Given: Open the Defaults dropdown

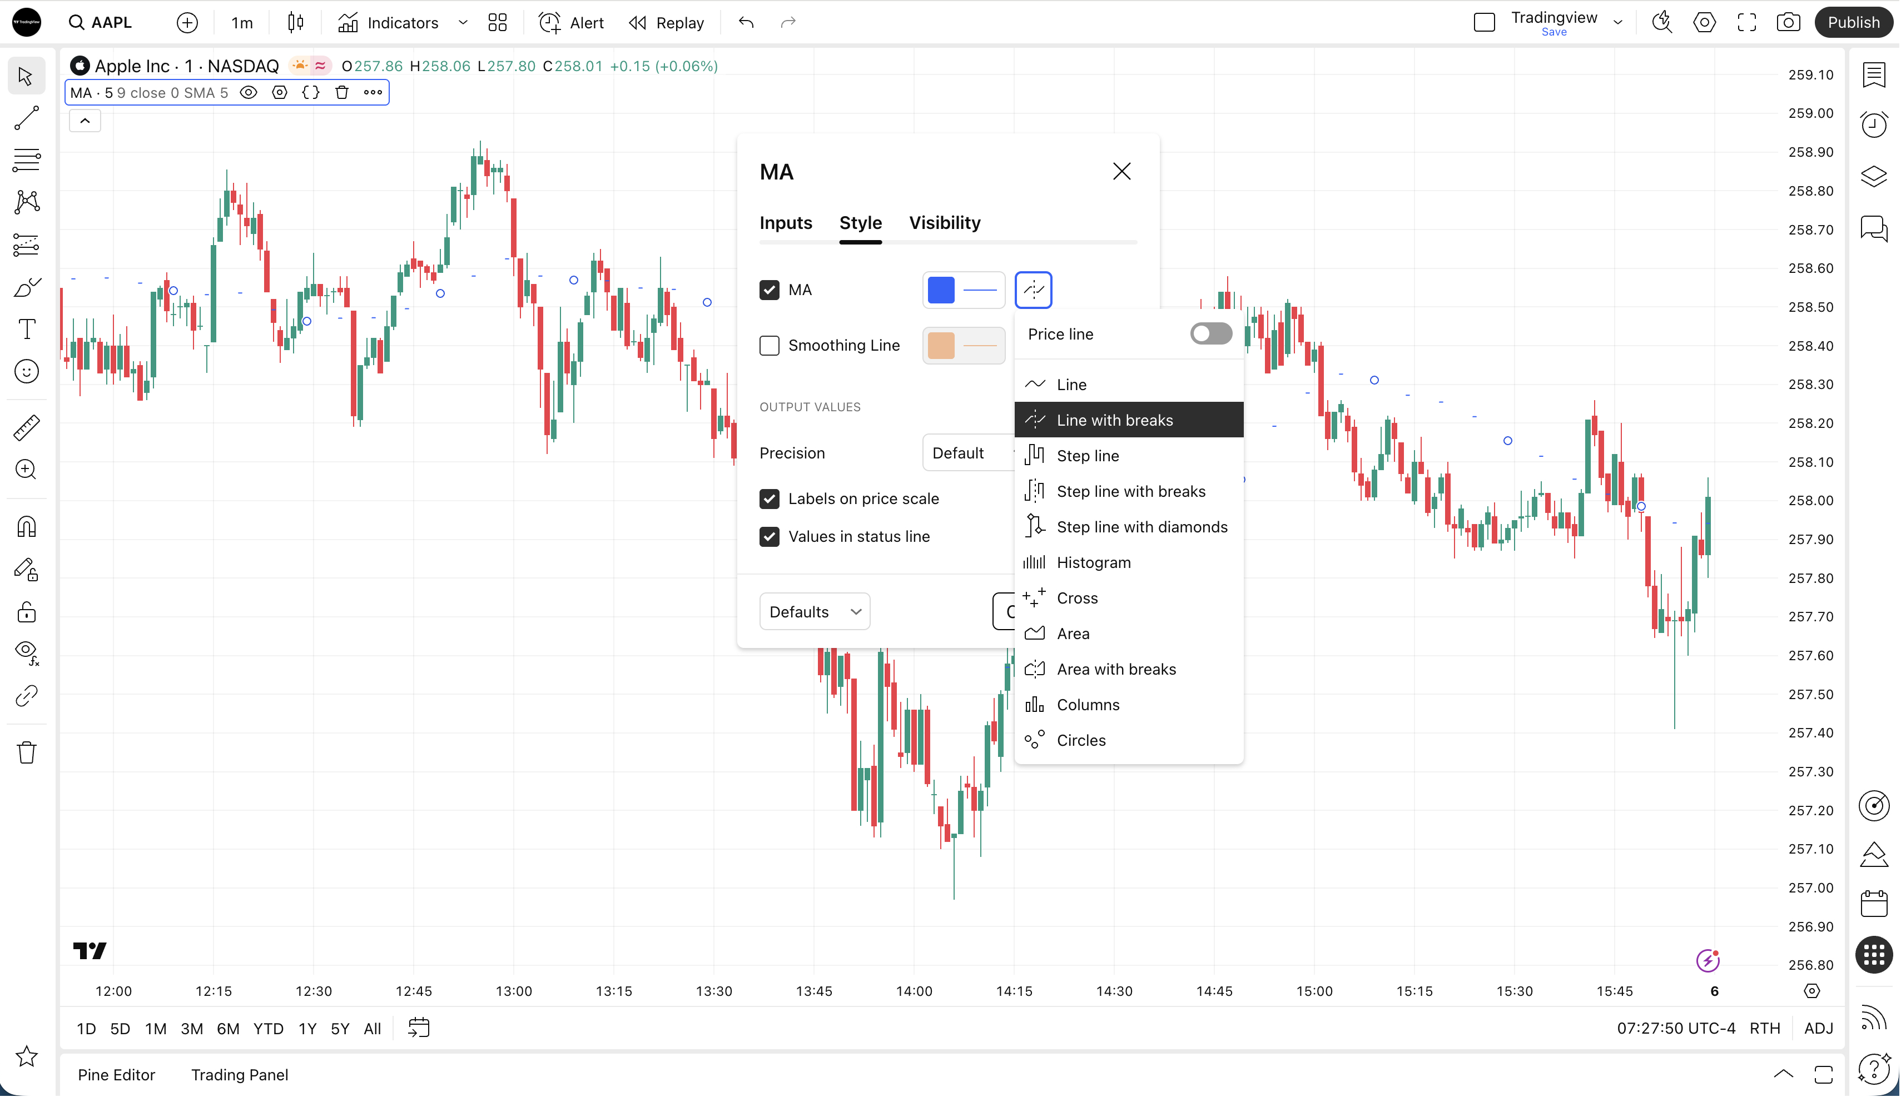Looking at the screenshot, I should coord(814,611).
